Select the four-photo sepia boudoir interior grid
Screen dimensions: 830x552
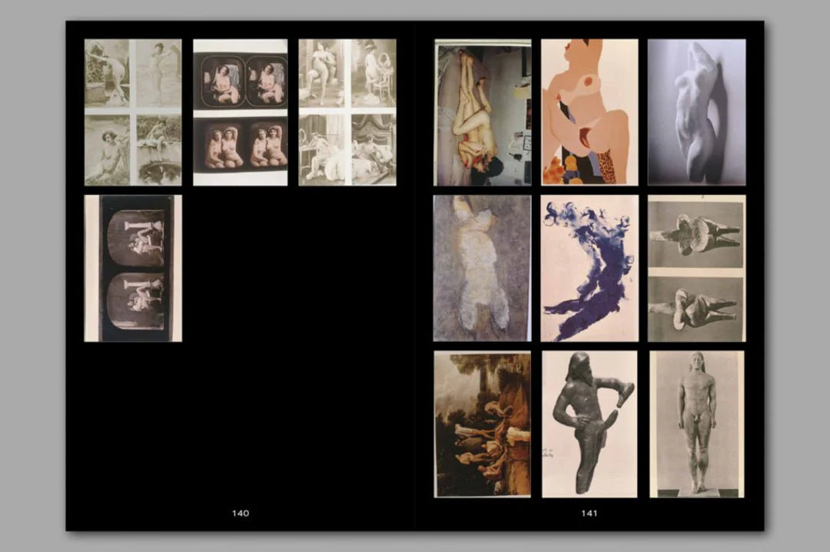pos(347,112)
